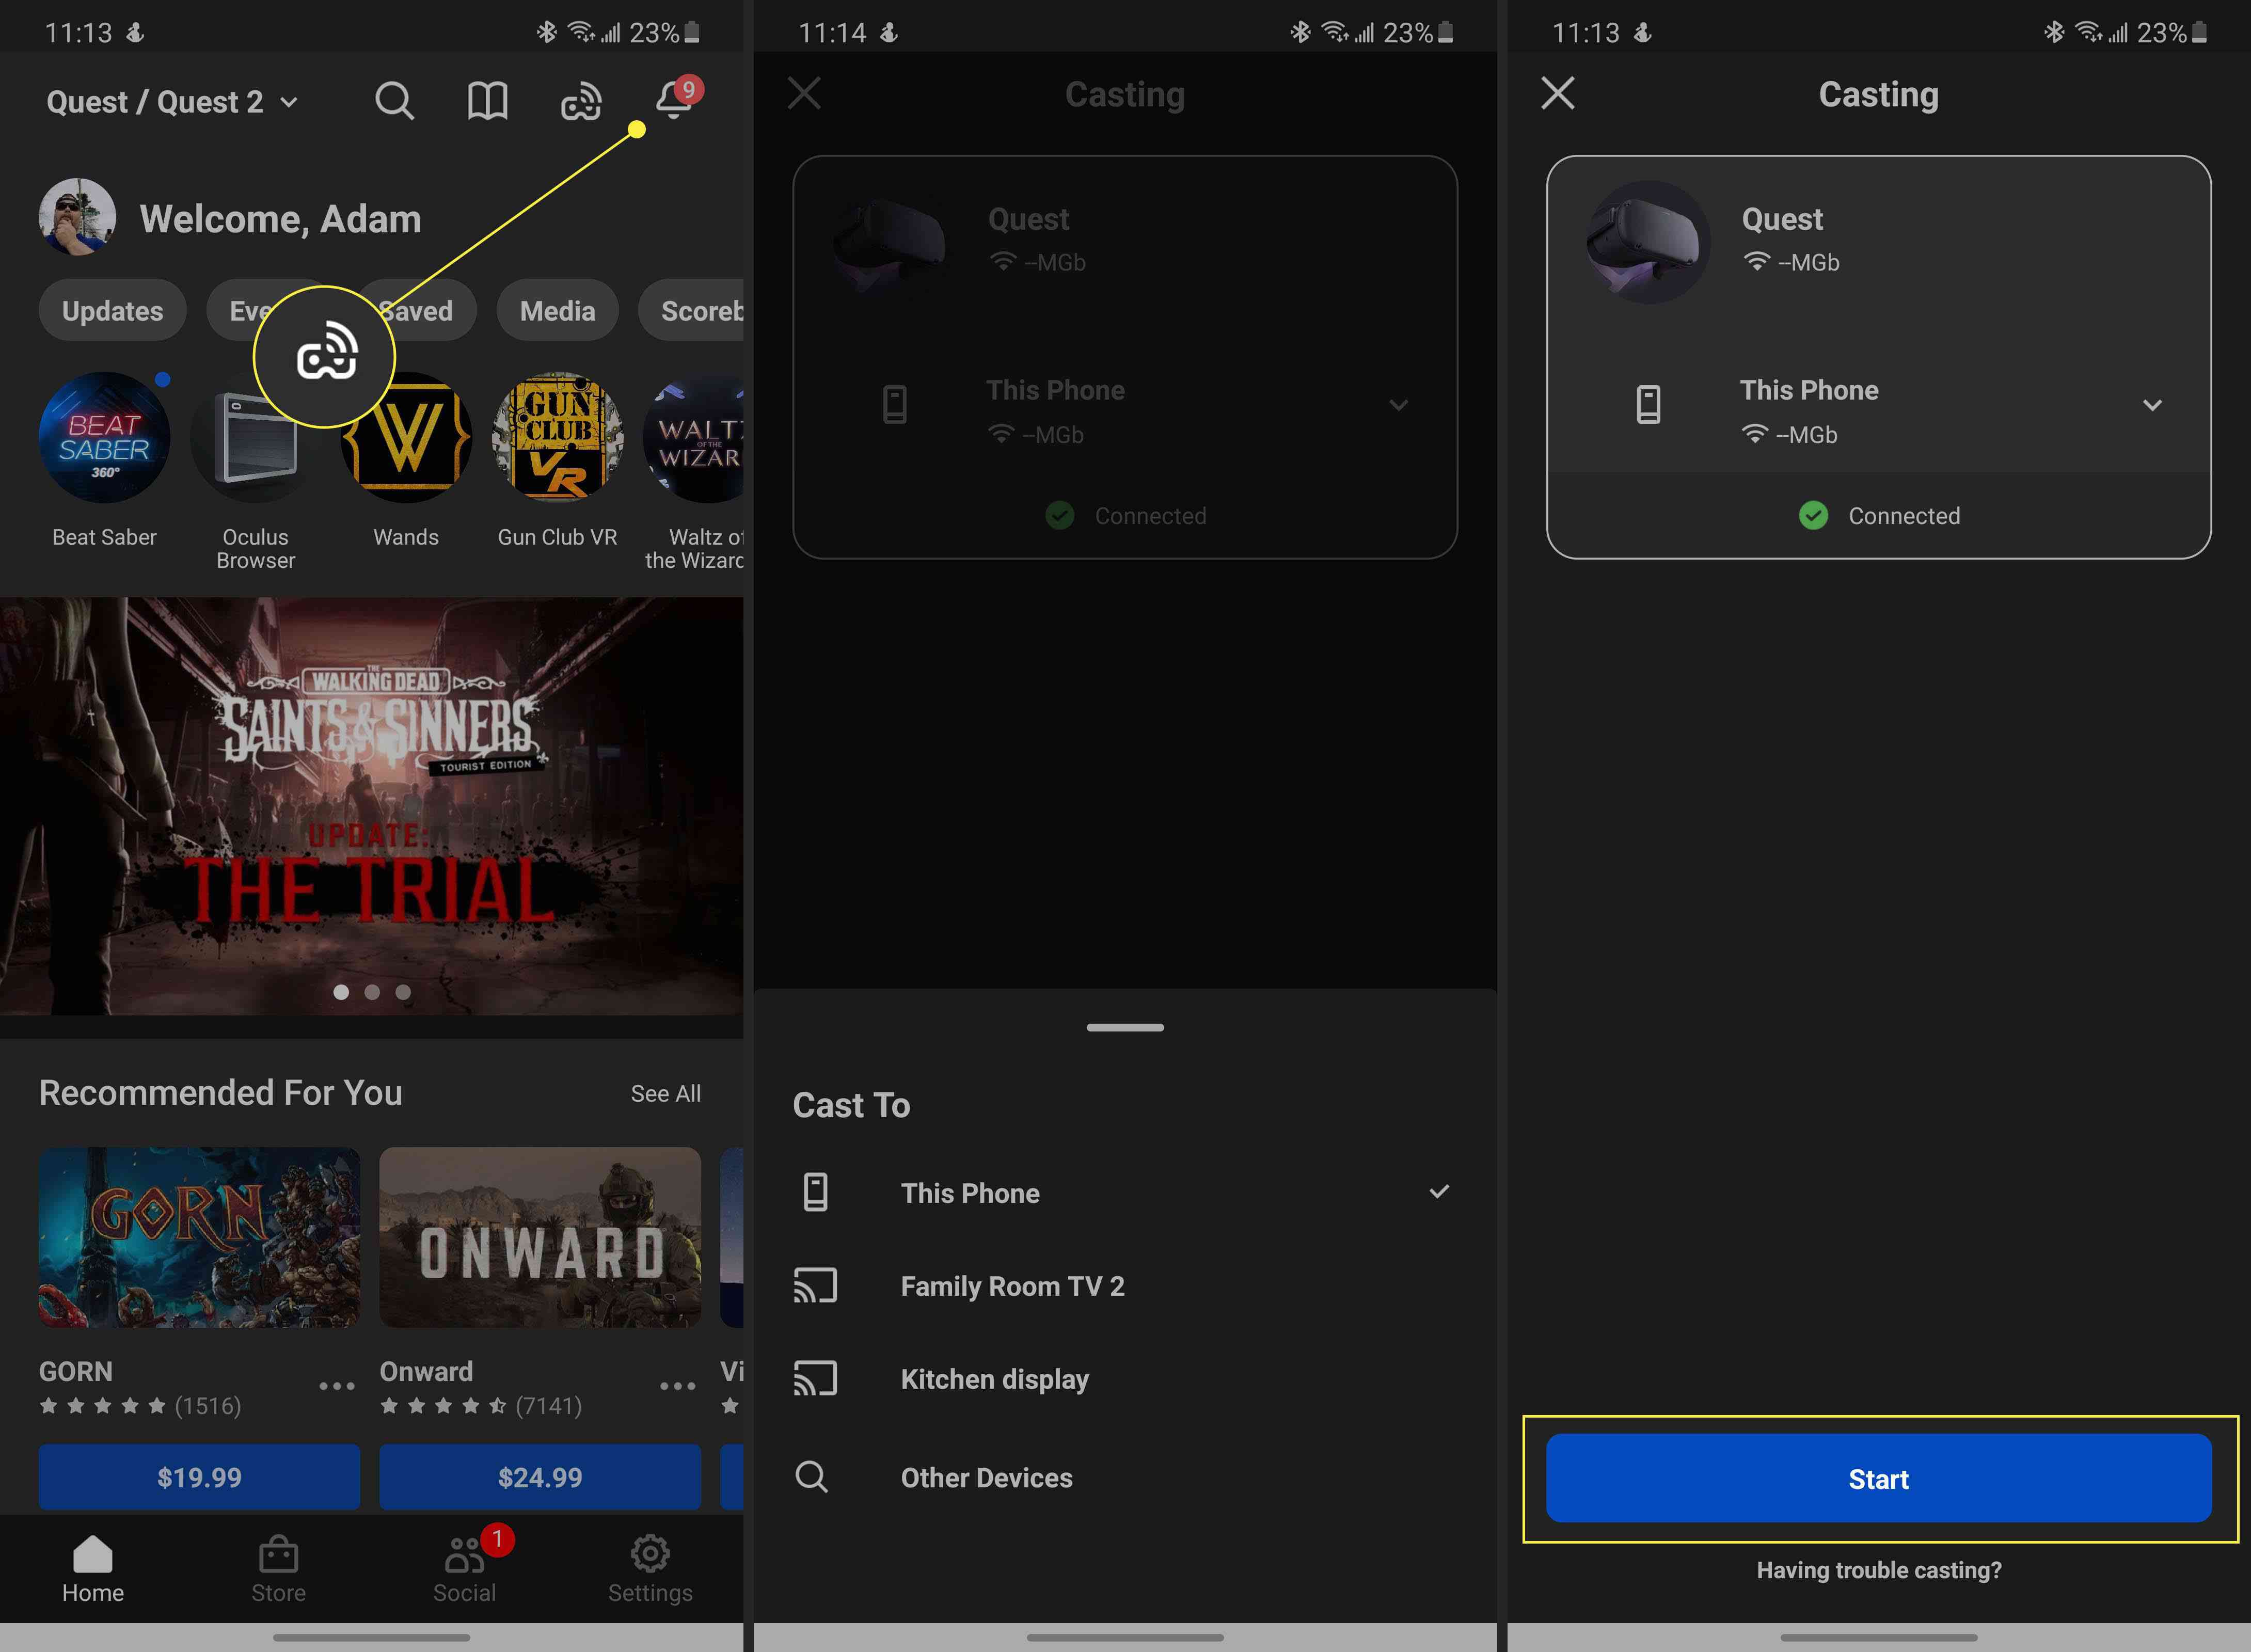The height and width of the screenshot is (1652, 2251).
Task: Select This Phone as cast target
Action: tap(1125, 1192)
